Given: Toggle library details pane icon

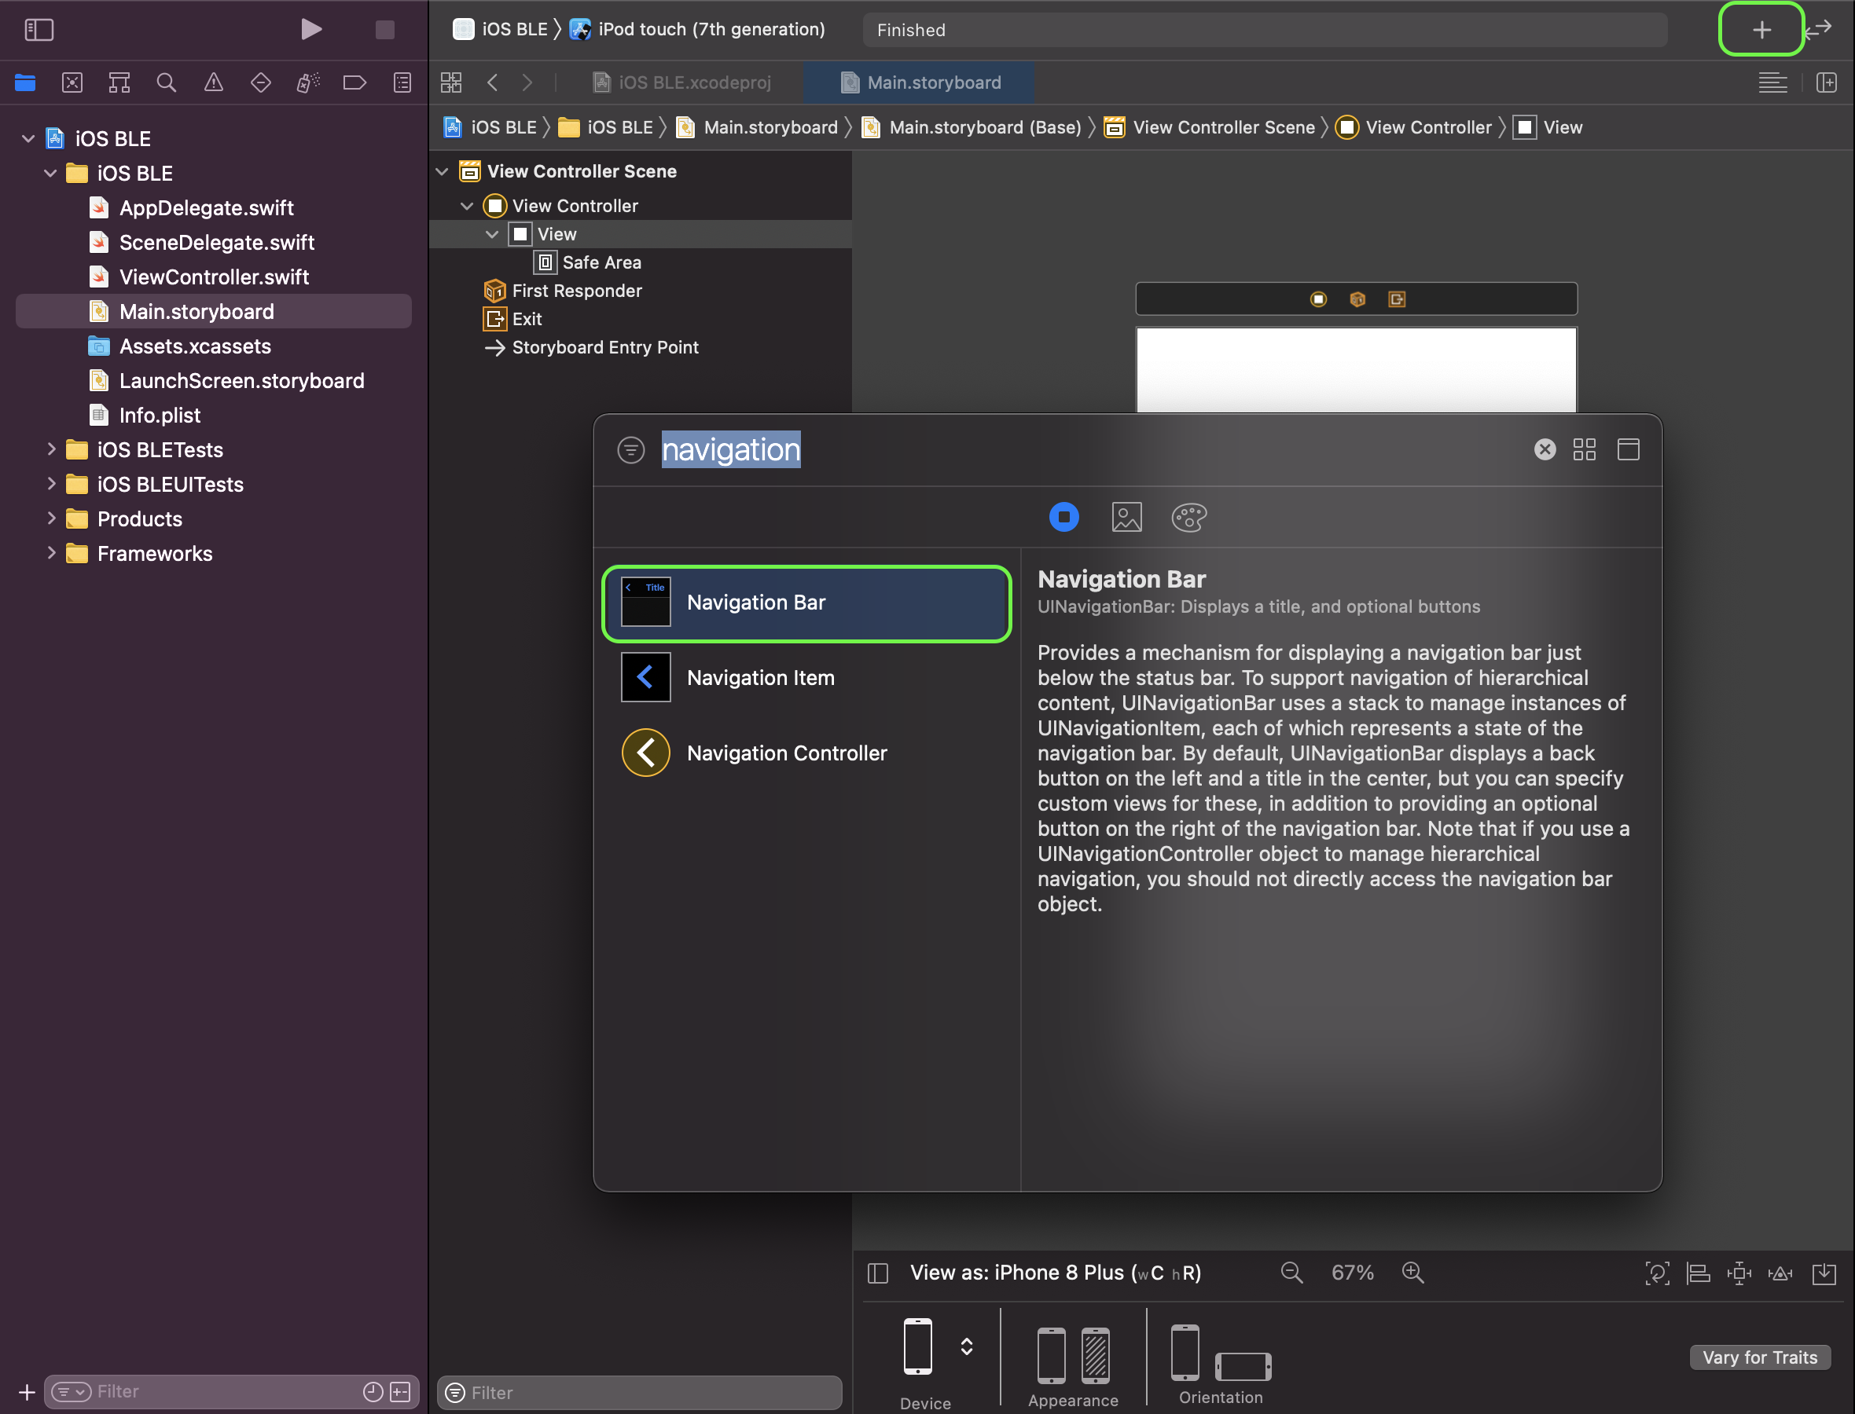Looking at the screenshot, I should (x=1628, y=449).
